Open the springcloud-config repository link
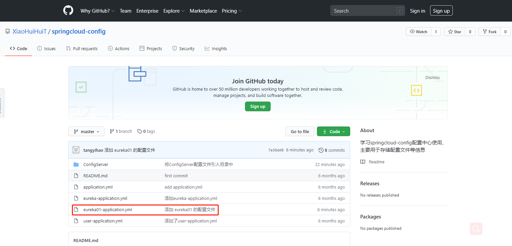 pyautogui.click(x=79, y=32)
